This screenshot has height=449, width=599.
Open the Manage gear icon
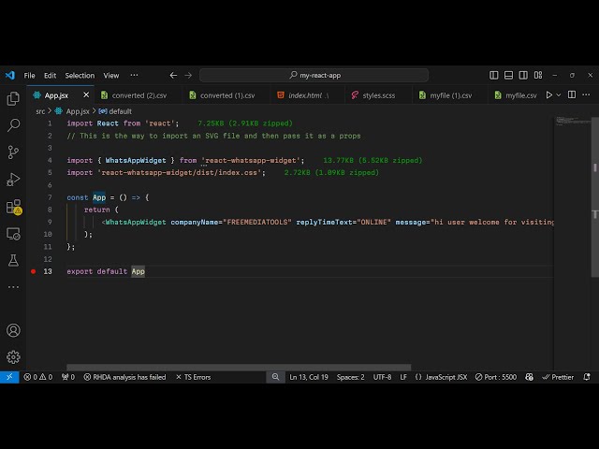13,356
